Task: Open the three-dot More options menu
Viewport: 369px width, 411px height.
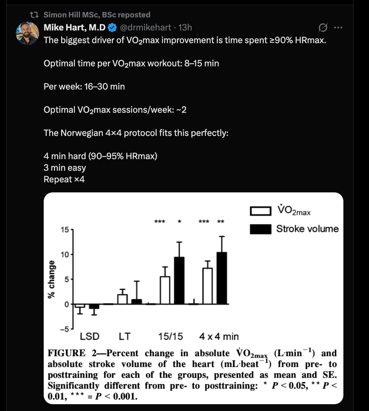Action: pos(338,28)
